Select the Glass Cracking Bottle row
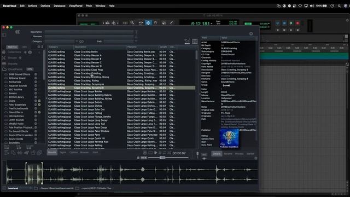Image resolution: width=350 pixels, height=197 pixels. tap(121, 52)
